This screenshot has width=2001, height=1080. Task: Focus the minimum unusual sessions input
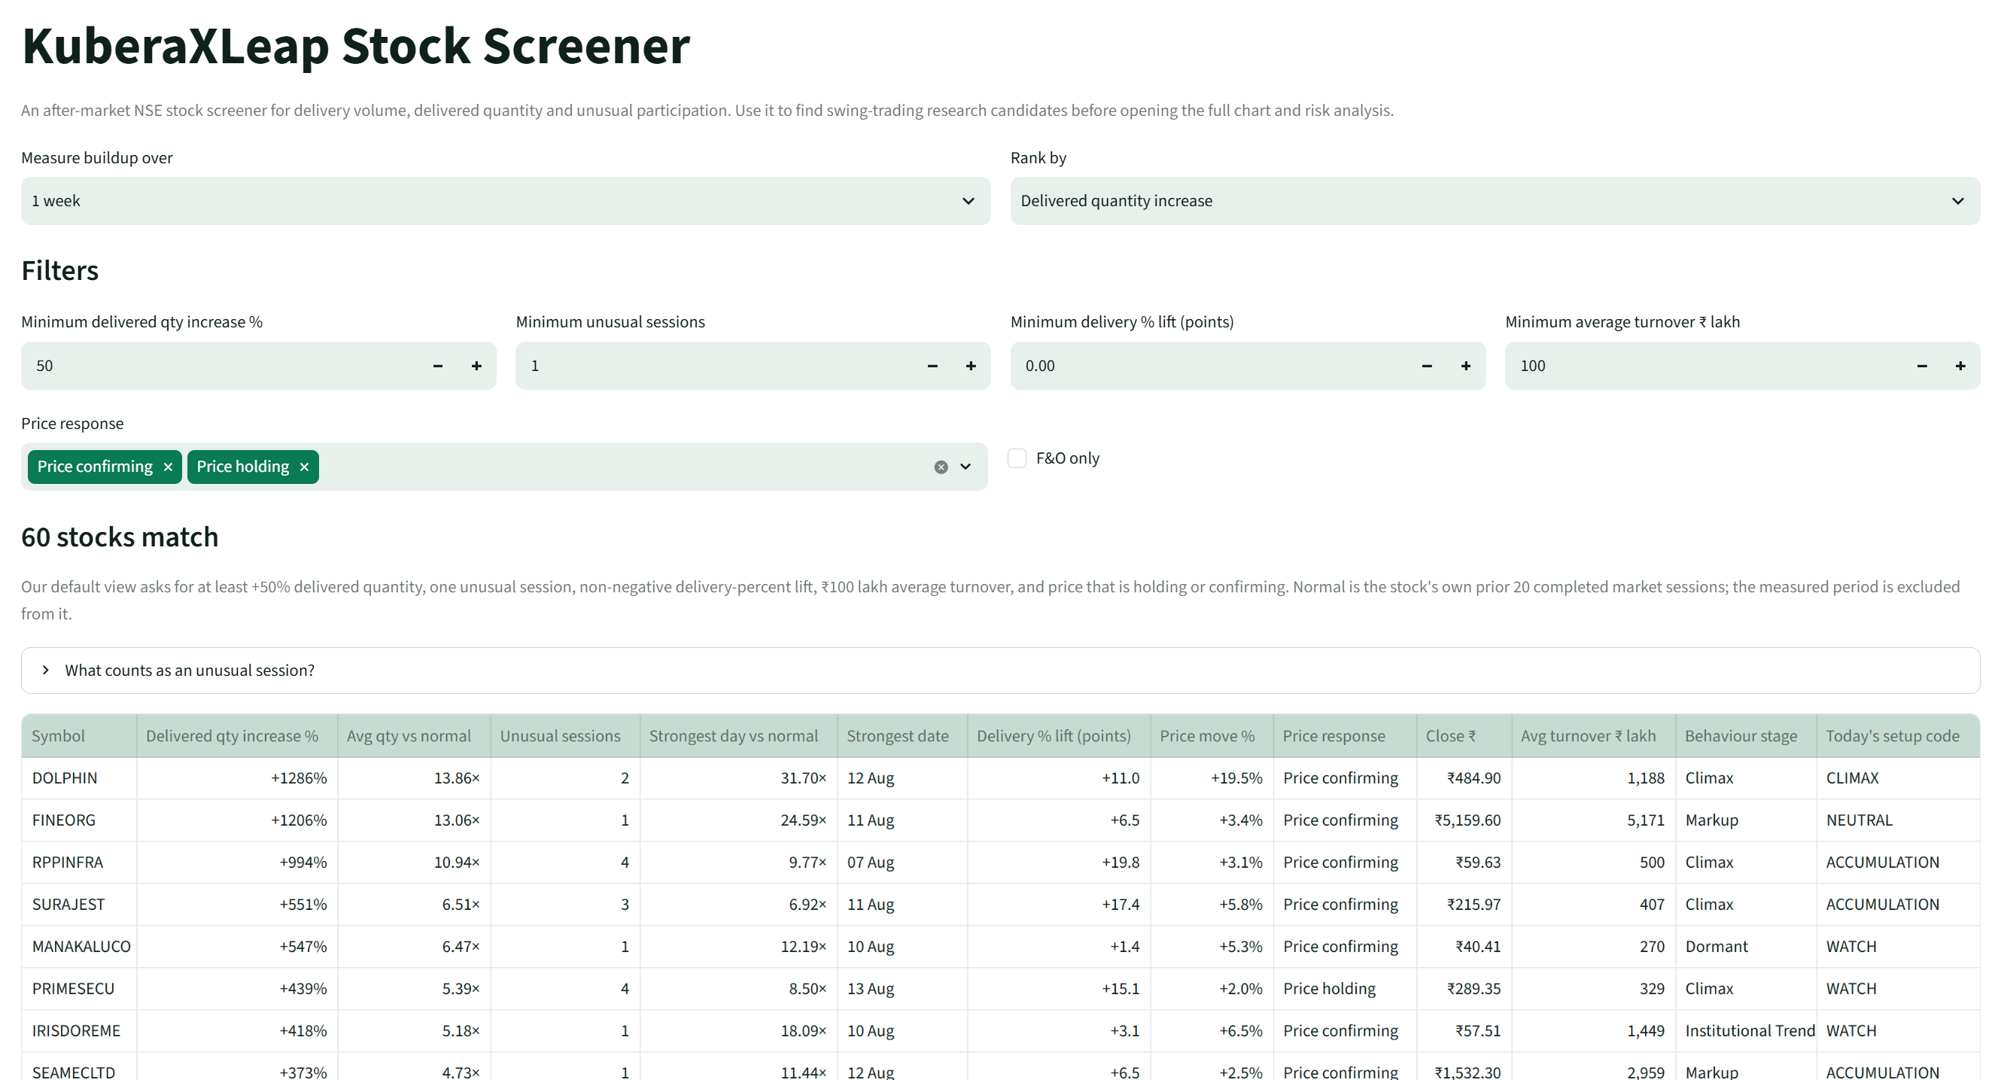715,365
